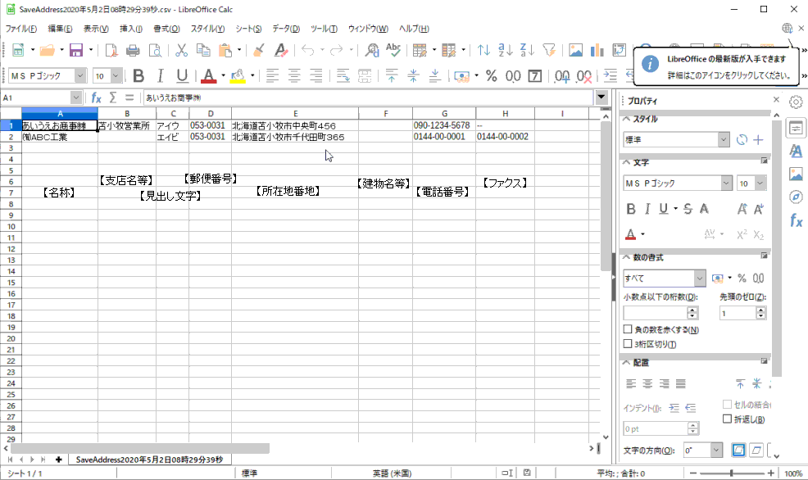Open the データ (Data) menu
The height and width of the screenshot is (480, 808).
[285, 29]
